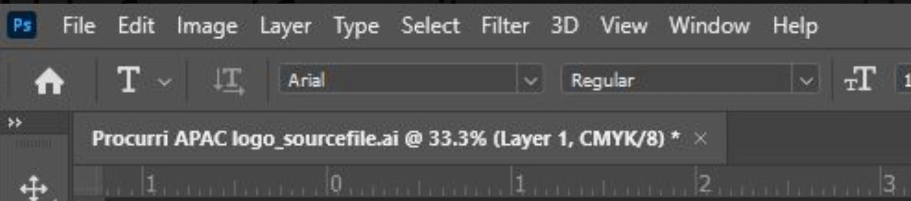Open the File menu
The image size is (911, 201).
click(x=79, y=25)
